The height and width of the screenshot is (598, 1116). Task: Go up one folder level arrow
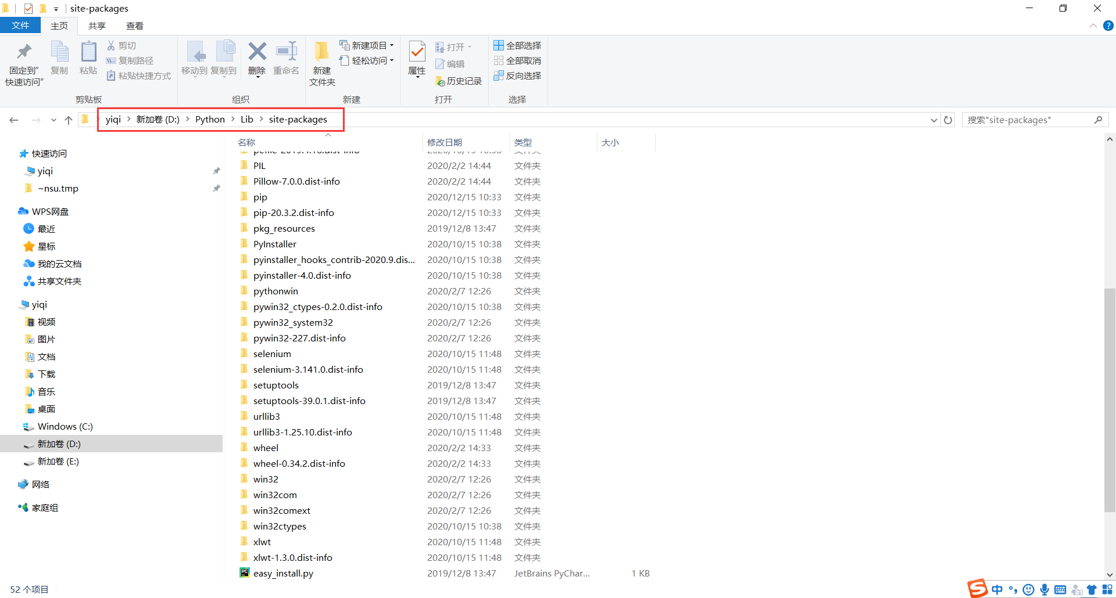[x=69, y=120]
